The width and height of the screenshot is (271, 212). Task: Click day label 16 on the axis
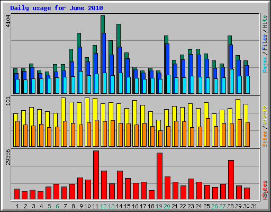135,206
